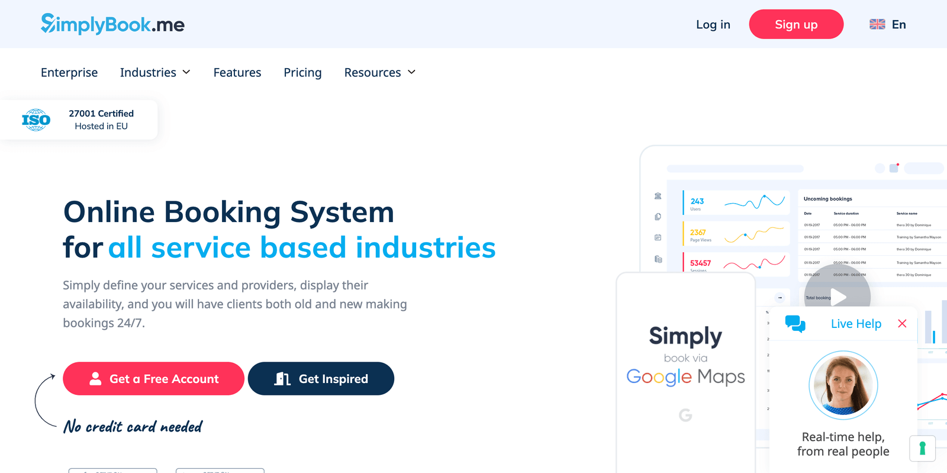Open the Features page

click(x=237, y=72)
